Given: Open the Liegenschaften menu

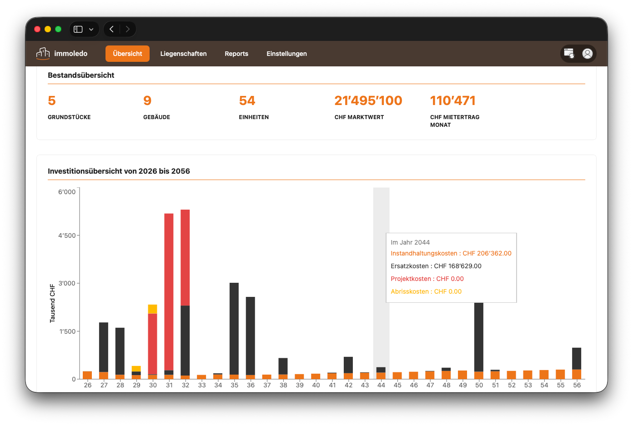Looking at the screenshot, I should [183, 54].
